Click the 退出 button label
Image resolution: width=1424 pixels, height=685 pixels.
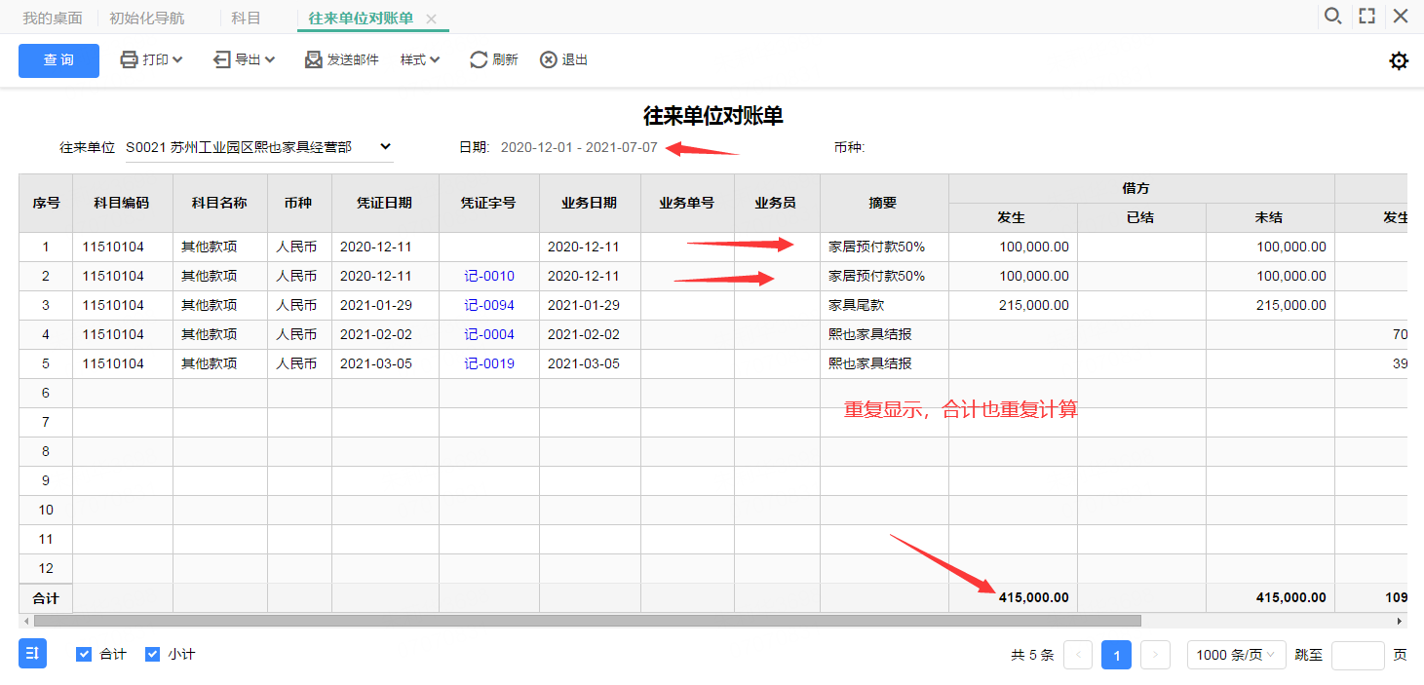[575, 60]
